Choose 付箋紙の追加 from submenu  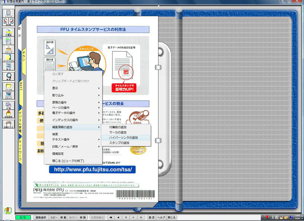click(126, 127)
